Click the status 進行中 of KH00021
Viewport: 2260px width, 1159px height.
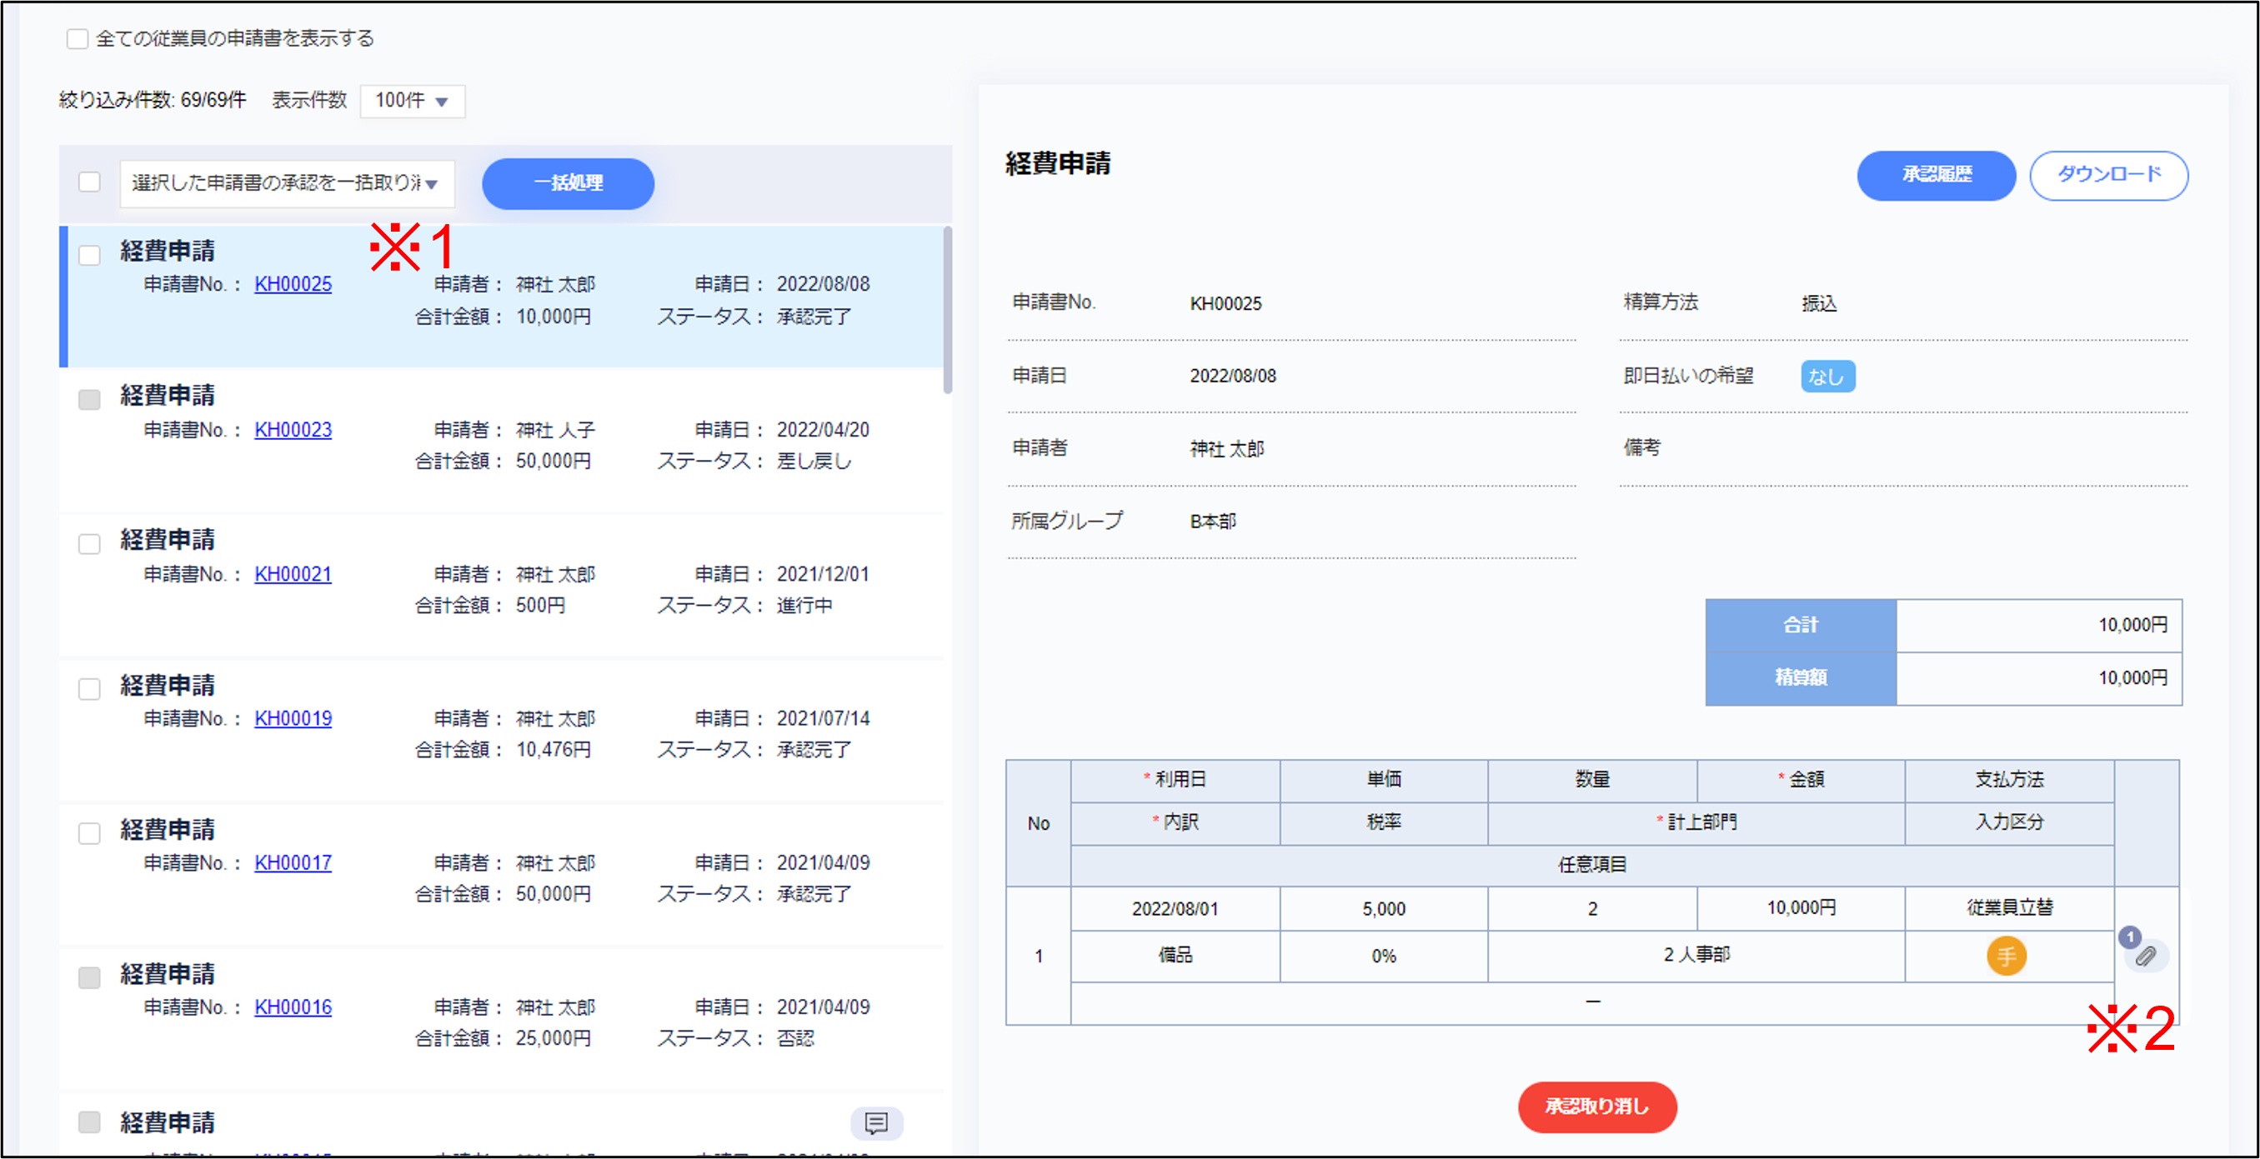tap(804, 606)
